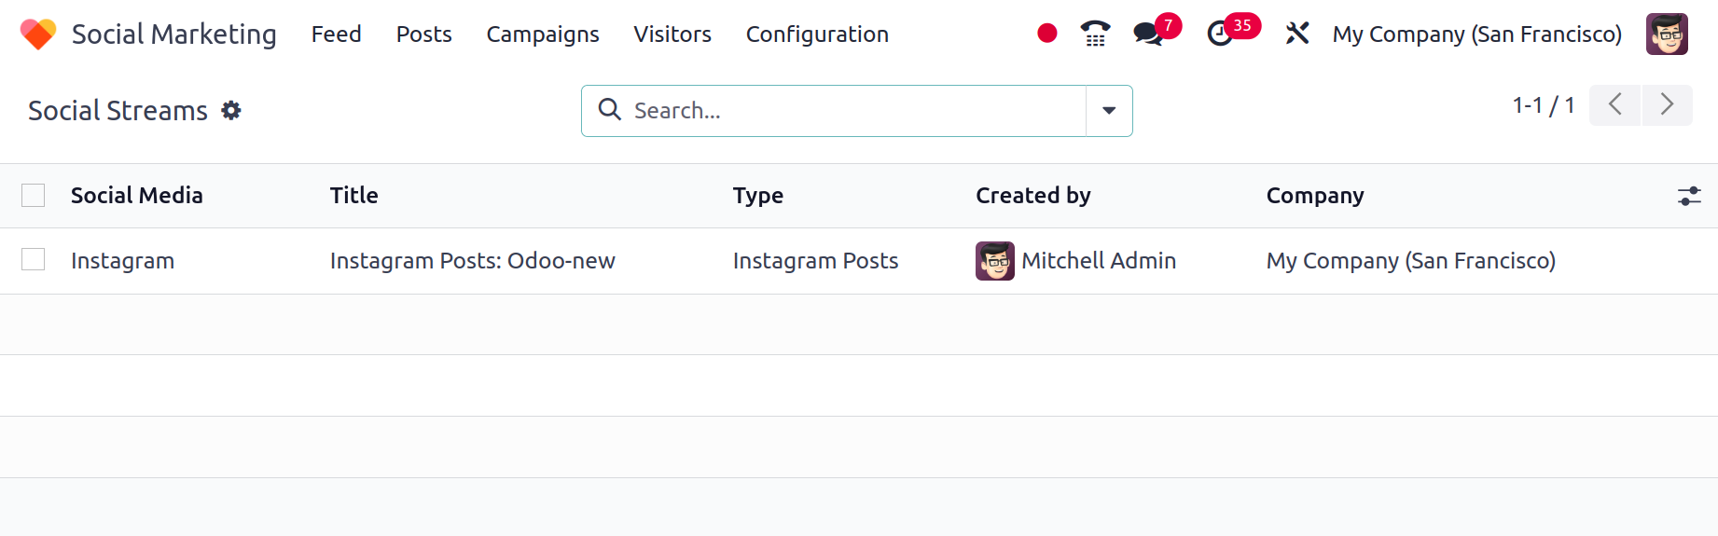
Task: Open the My Company (San Francisco) switcher
Action: tap(1476, 34)
